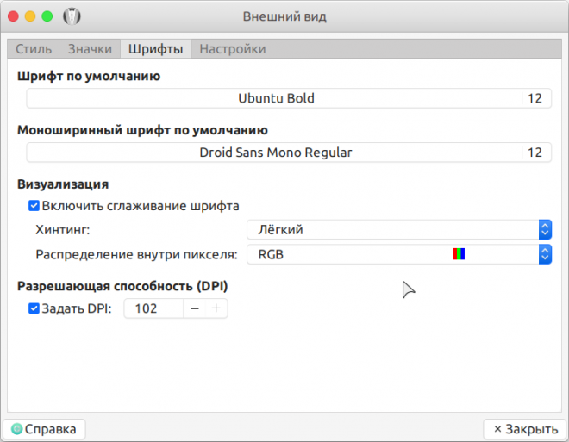
Task: Open the Значки tab
Action: pyautogui.click(x=90, y=49)
